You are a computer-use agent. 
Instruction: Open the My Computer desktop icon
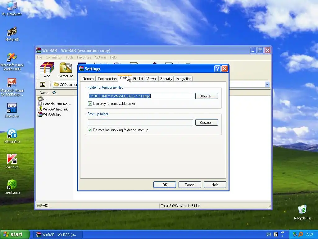tap(12, 8)
